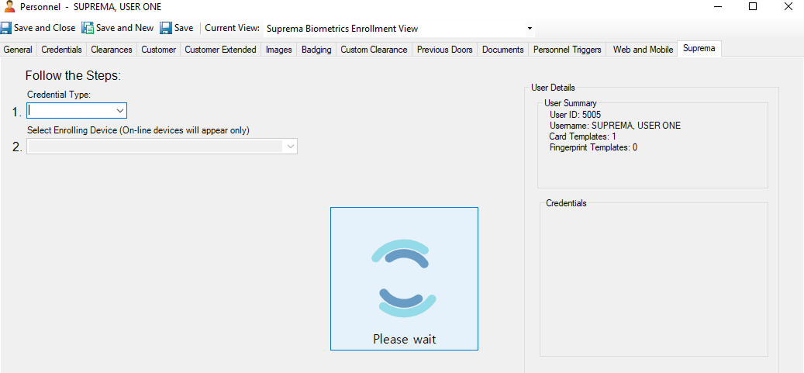Image resolution: width=804 pixels, height=373 pixels.
Task: Open the Custom Clearance tab
Action: tap(374, 50)
